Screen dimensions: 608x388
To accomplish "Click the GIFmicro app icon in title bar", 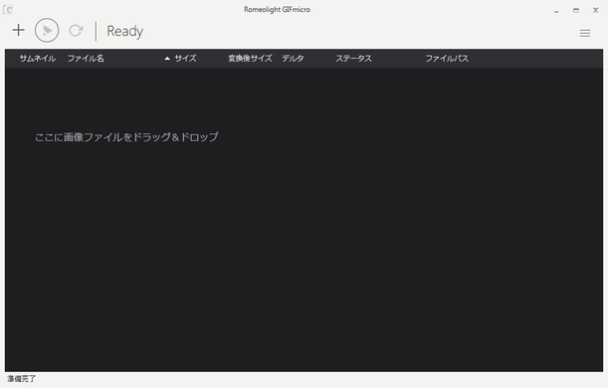I will tap(8, 10).
